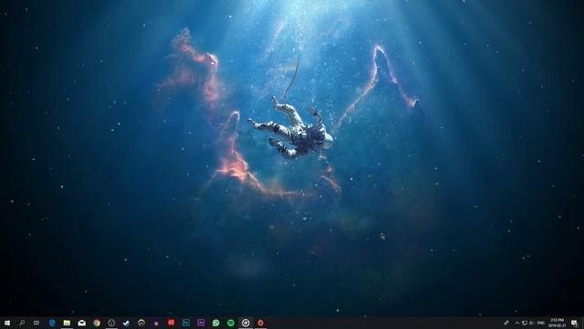The image size is (584, 329).
Task: Open the Steam taskbar icon
Action: (x=126, y=323)
